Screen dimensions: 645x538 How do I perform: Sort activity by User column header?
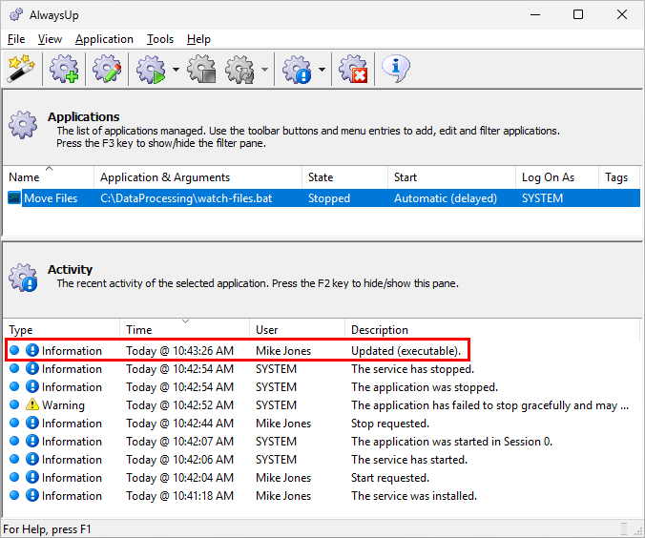pos(297,330)
